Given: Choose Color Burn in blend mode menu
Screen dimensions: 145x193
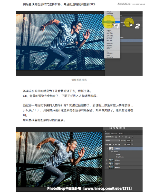Looking at the screenshot, I should tap(112, 14).
